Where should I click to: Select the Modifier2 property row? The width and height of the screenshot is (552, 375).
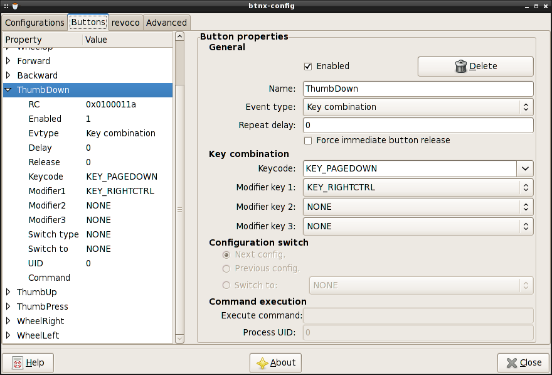pyautogui.click(x=88, y=205)
